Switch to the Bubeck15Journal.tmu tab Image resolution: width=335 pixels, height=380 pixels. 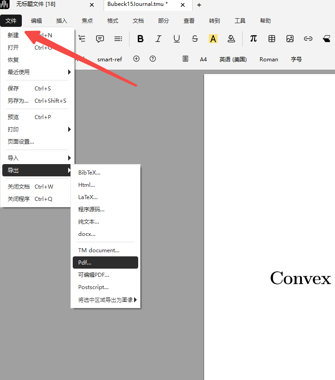coord(137,5)
